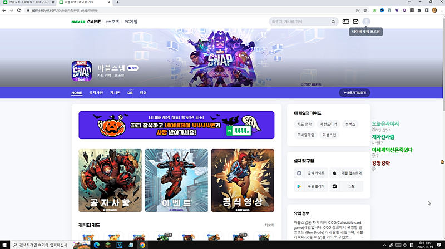Open the DB lounge tab
This screenshot has width=445, height=249.
130,93
